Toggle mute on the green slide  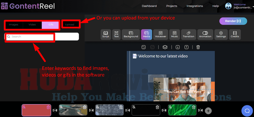(x=170, y=107)
